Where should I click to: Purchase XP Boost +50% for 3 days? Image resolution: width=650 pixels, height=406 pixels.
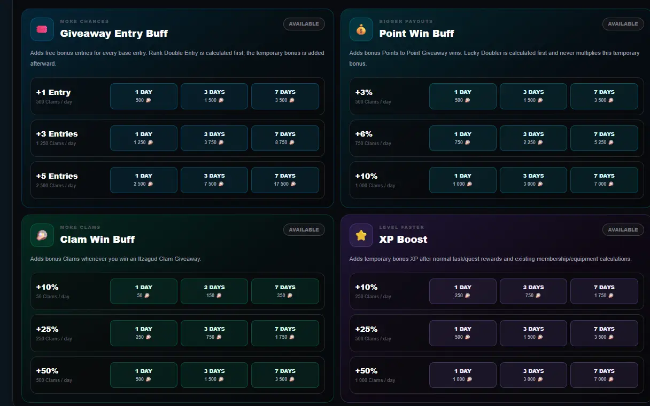tap(533, 375)
